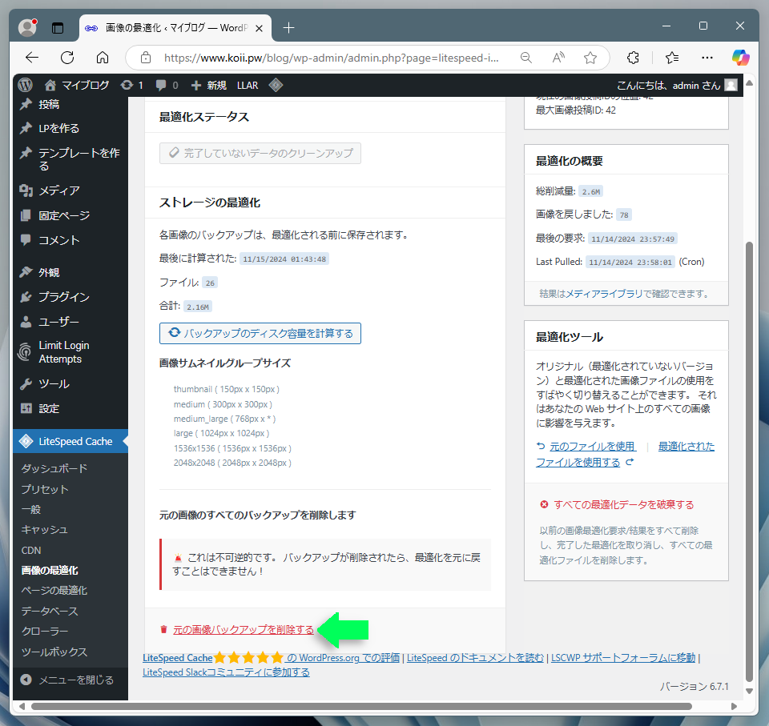Close the 画像の最適化 browser tab

(x=259, y=28)
